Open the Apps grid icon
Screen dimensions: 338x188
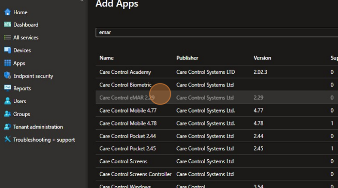(x=7, y=63)
